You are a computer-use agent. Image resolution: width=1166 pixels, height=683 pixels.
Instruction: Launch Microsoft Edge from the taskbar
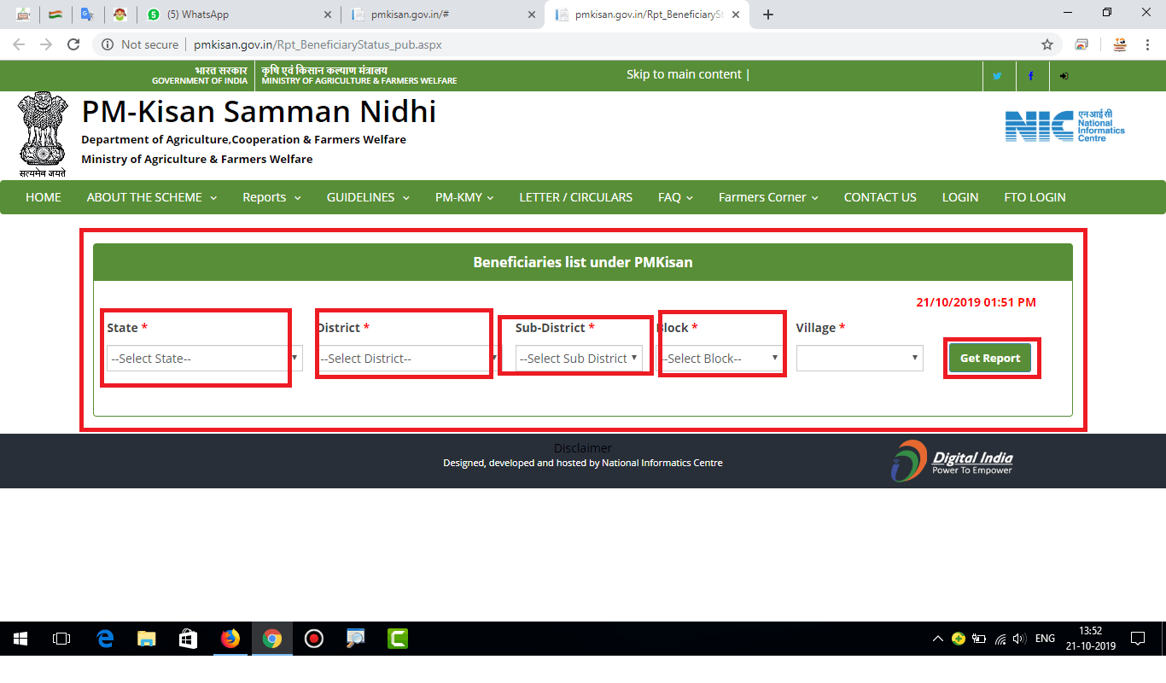(105, 639)
